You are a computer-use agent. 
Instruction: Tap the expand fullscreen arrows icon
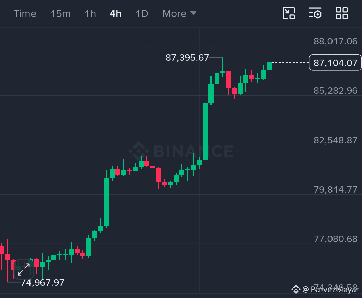click(x=24, y=269)
